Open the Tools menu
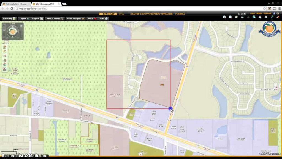 pyautogui.click(x=92, y=18)
